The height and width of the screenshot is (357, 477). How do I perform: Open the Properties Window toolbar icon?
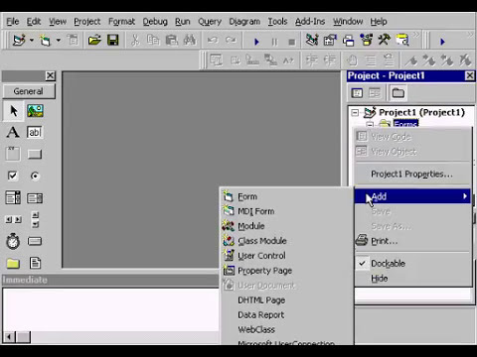tap(330, 41)
